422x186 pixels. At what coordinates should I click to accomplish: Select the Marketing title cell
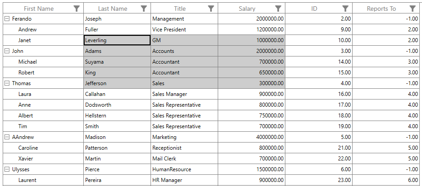pos(185,137)
